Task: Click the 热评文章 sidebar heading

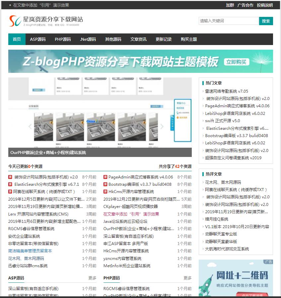Action: [x=214, y=174]
